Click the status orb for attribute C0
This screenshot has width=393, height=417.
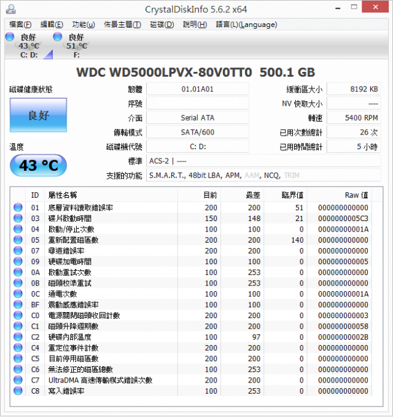click(18, 315)
